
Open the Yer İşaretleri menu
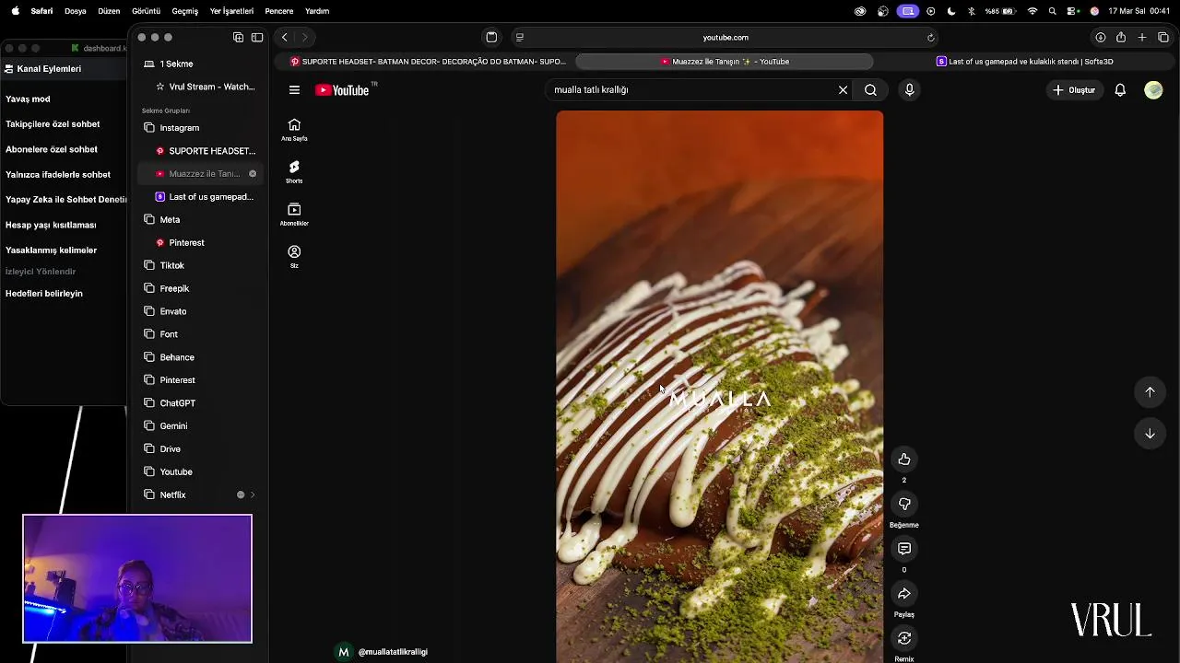point(231,11)
